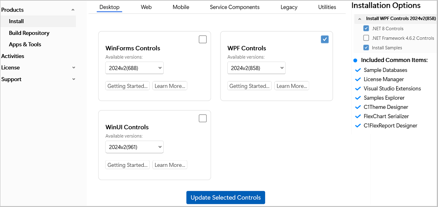438x207 pixels.
Task: Select Build Repository in the sidebar
Action: (29, 33)
